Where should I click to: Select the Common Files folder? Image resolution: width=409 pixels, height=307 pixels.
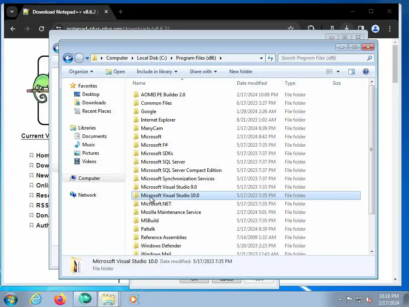246,103
